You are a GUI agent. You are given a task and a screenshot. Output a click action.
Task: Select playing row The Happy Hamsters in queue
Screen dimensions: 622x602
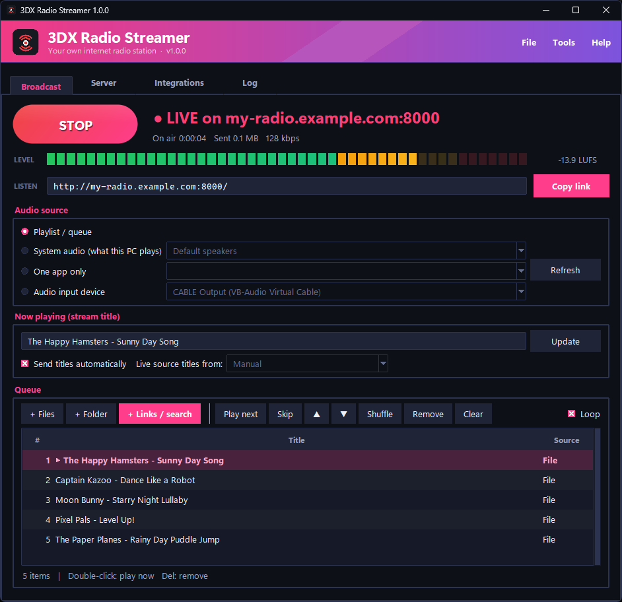click(308, 461)
